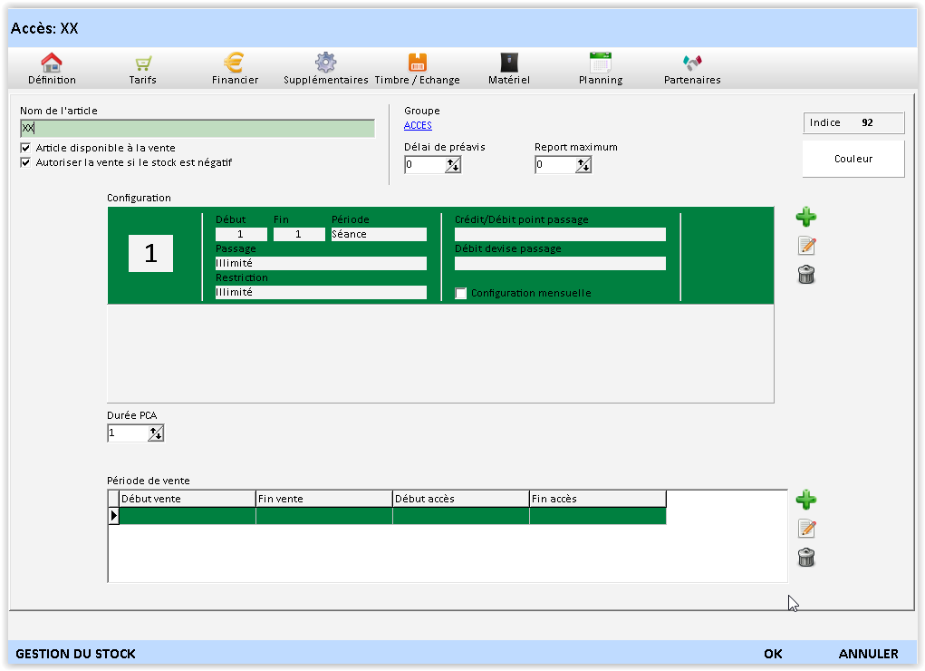Open the Matériel tab
The height and width of the screenshot is (671, 925).
pyautogui.click(x=508, y=69)
